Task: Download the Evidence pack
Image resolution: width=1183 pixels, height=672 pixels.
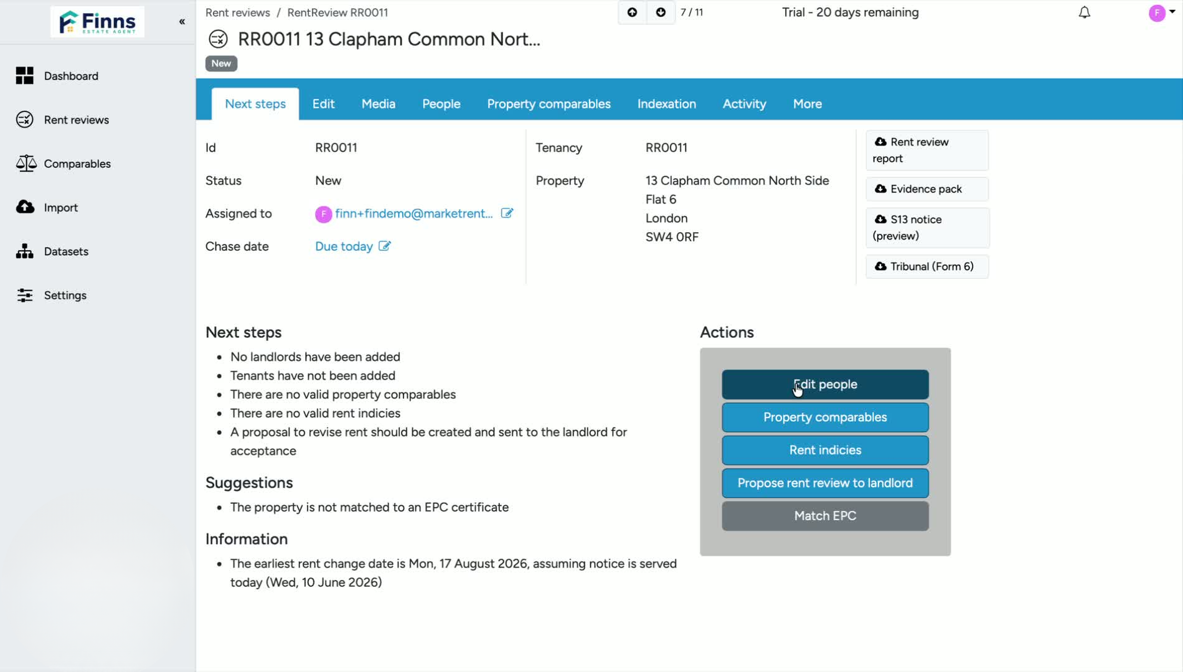Action: (x=927, y=189)
